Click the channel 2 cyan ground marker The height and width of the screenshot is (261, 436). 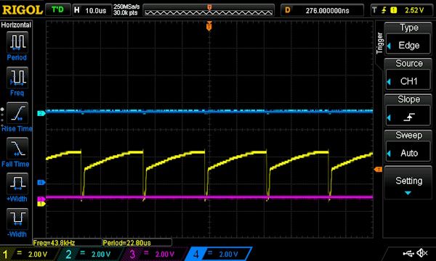(x=41, y=113)
